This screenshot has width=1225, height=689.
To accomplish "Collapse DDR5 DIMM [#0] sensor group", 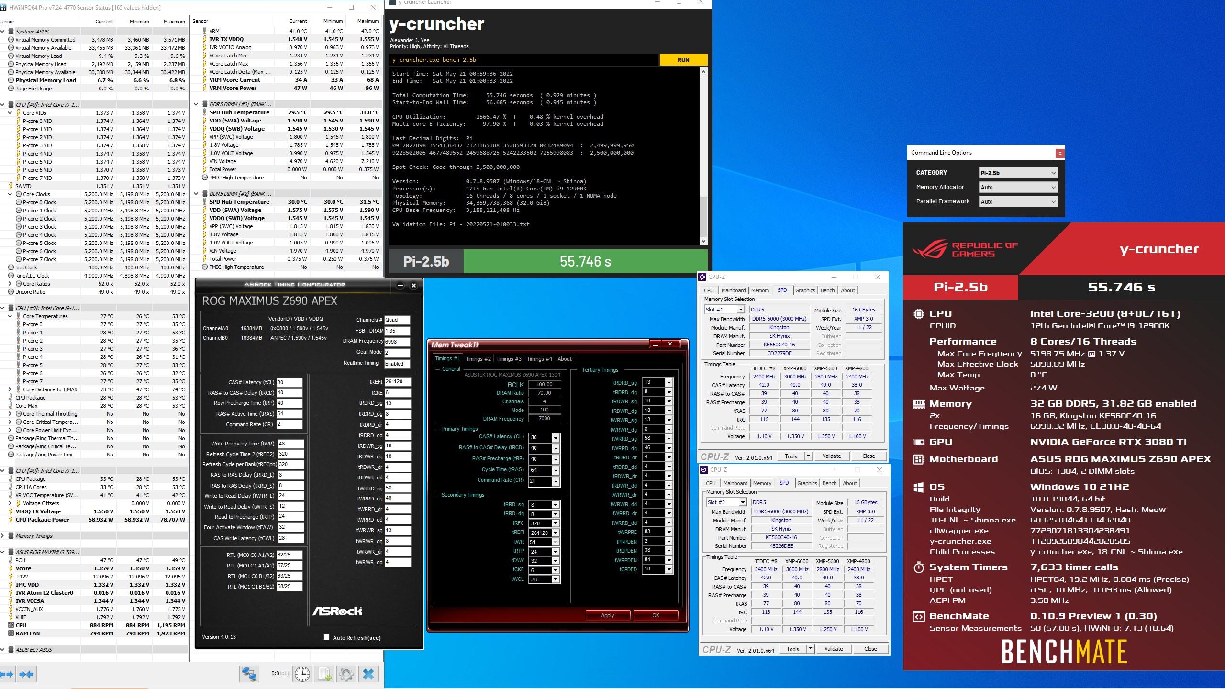I will point(196,104).
